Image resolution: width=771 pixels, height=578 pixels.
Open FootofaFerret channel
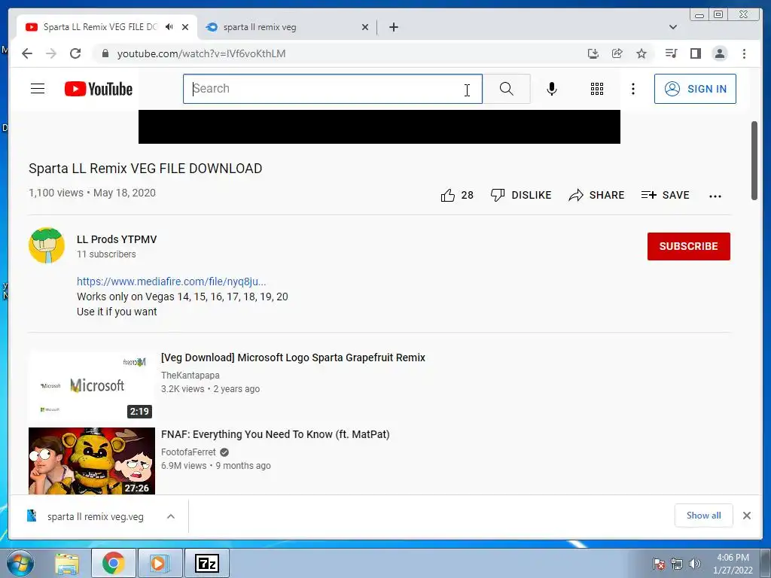point(188,452)
